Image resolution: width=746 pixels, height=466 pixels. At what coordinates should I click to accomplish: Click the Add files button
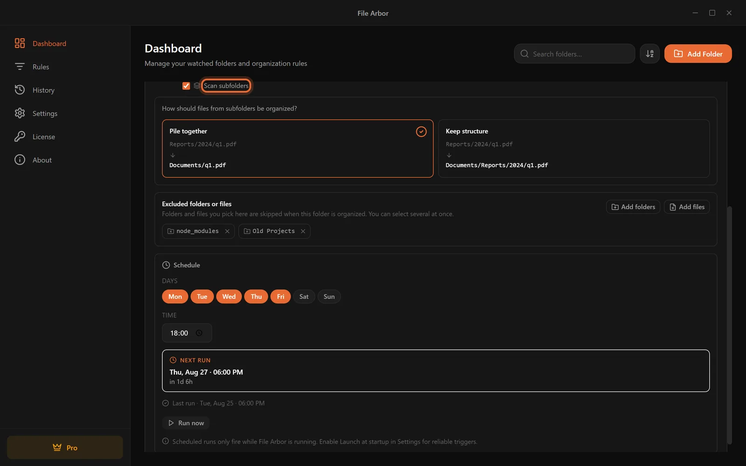687,207
